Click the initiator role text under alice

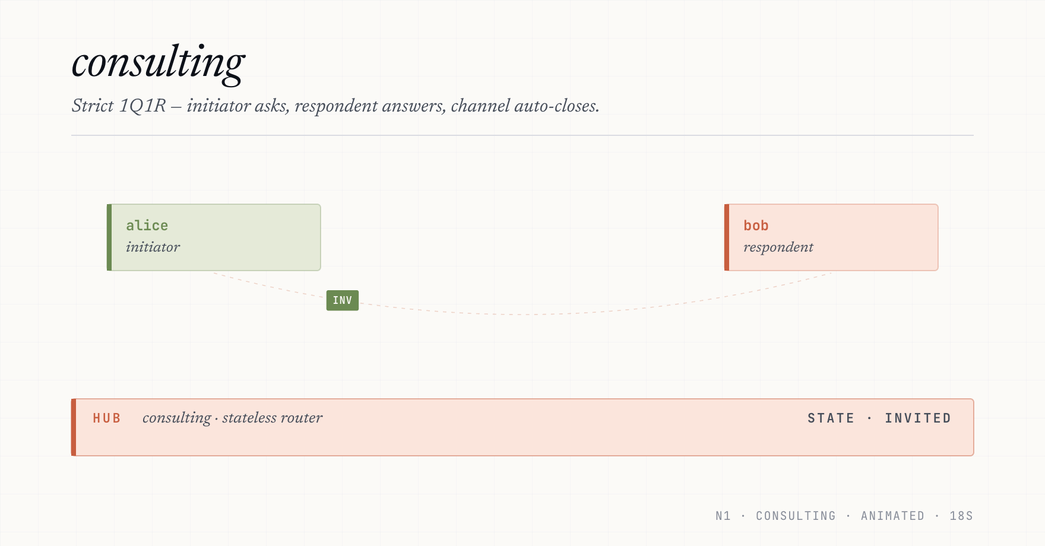(x=153, y=247)
